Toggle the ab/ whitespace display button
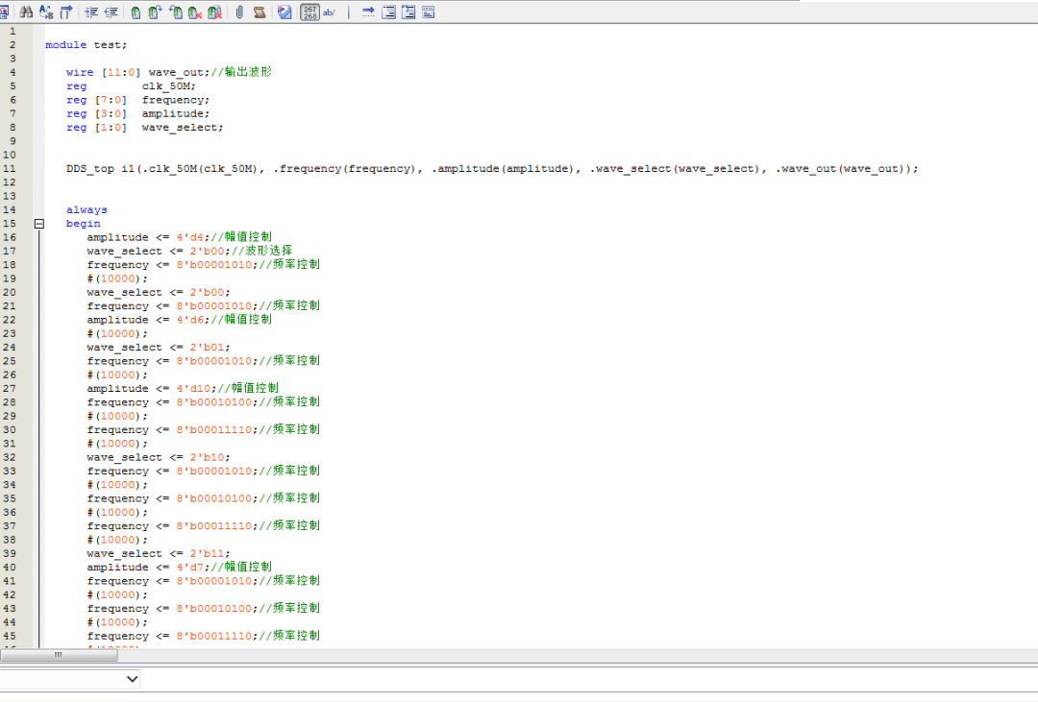 330,12
